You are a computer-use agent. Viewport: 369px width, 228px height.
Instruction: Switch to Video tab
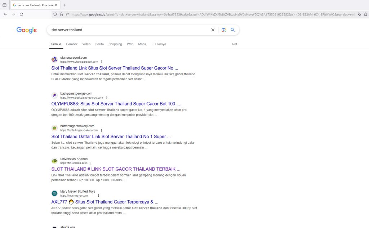pyautogui.click(x=86, y=44)
